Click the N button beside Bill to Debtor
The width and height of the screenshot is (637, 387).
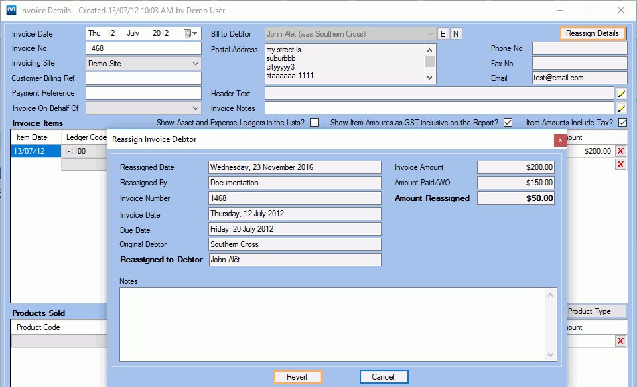click(x=457, y=33)
